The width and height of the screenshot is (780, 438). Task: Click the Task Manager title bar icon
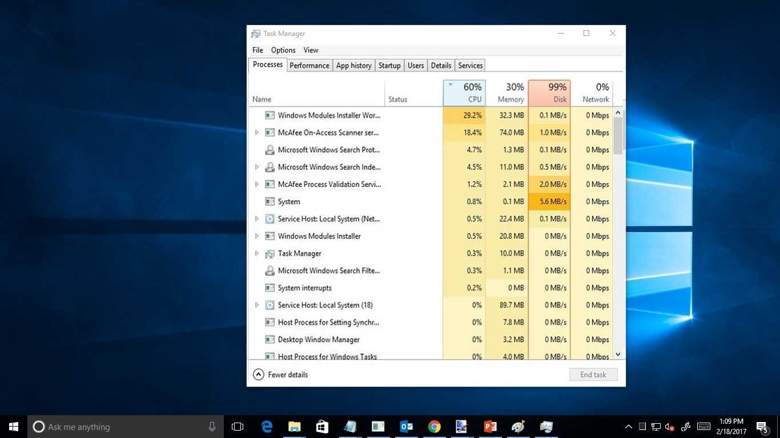click(256, 34)
